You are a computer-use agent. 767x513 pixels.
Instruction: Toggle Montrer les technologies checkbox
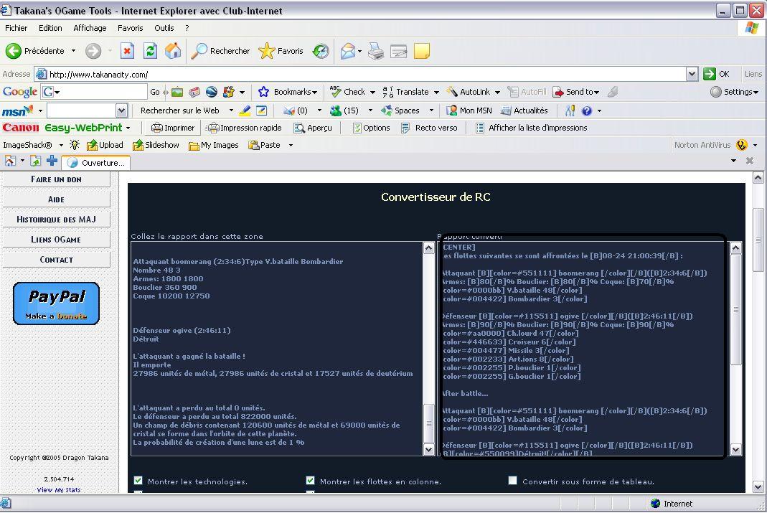(138, 481)
